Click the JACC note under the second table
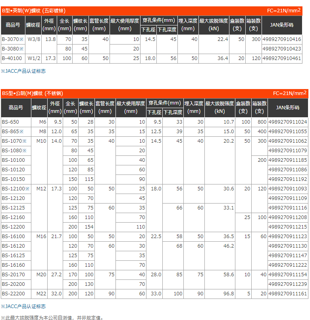Image resolution: width=310 pixels, height=320 pixels. [x=23, y=306]
